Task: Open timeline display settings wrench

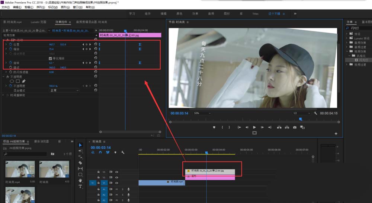Action: coord(123,152)
